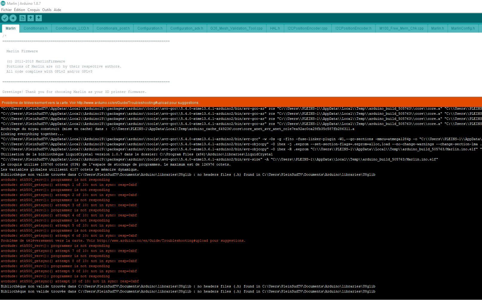This screenshot has height=300, width=482.
Task: Switch to the Conditionals_post.h tab
Action: [x=113, y=28]
